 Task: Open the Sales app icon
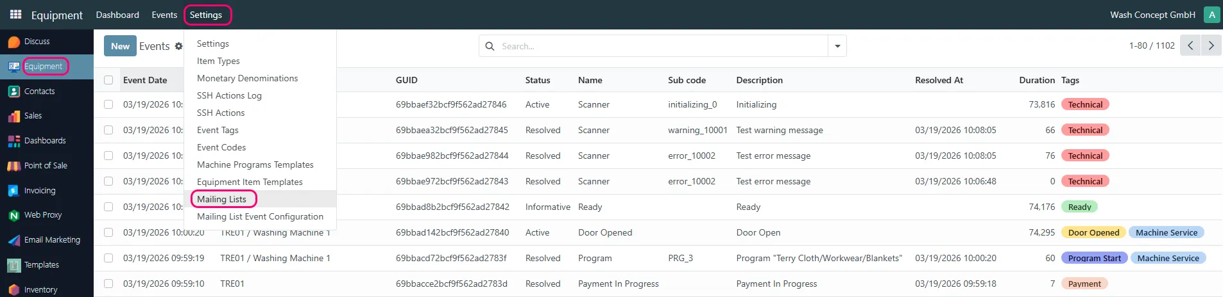tap(13, 116)
